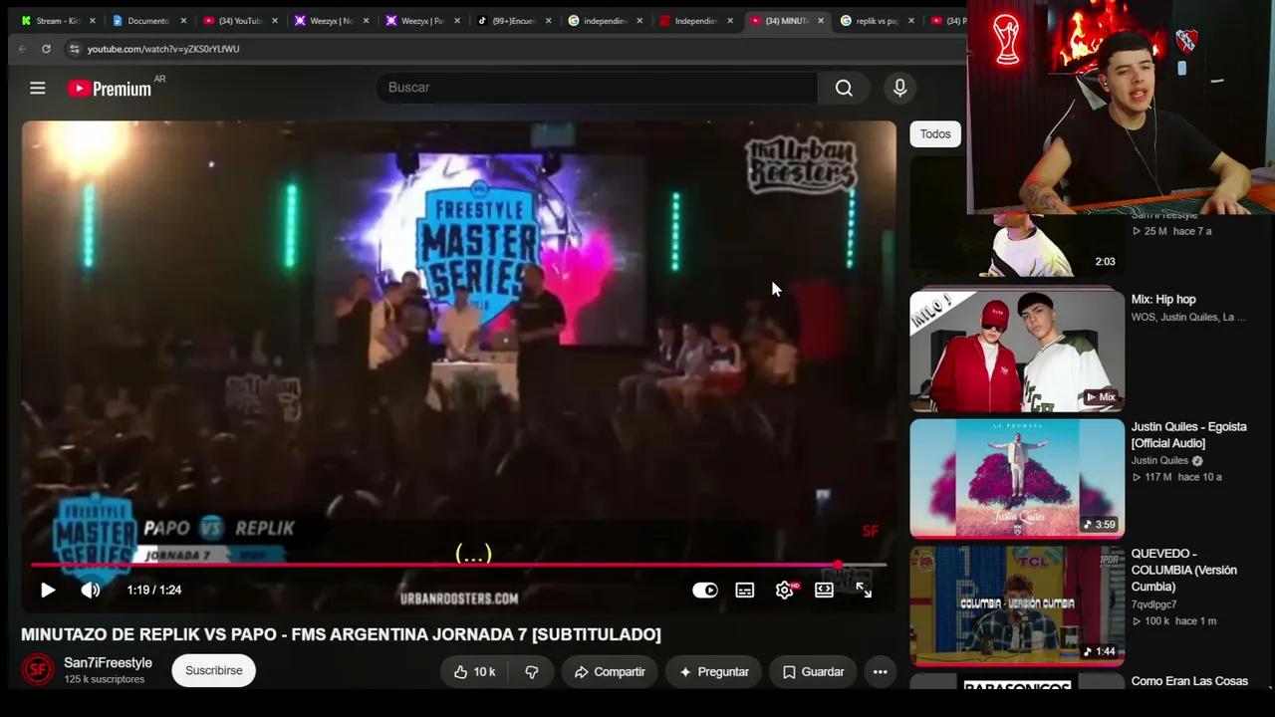The image size is (1275, 717).
Task: Click the Justin Quiles - Egoista title
Action: (x=1188, y=435)
